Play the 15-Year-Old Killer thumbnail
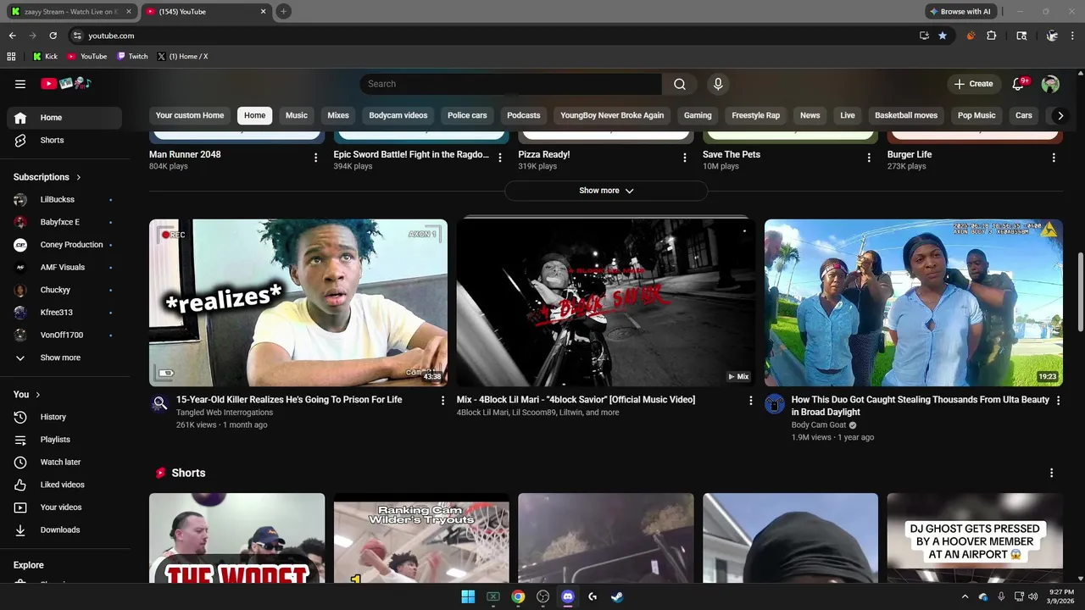Screen dimensions: 1085x610 298,303
